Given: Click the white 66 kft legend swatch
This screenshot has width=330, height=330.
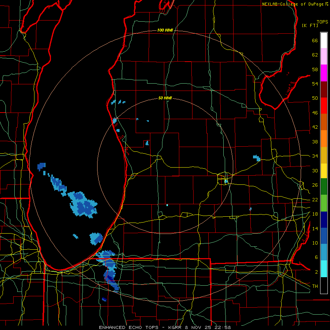Looking at the screenshot, I should click(324, 40).
